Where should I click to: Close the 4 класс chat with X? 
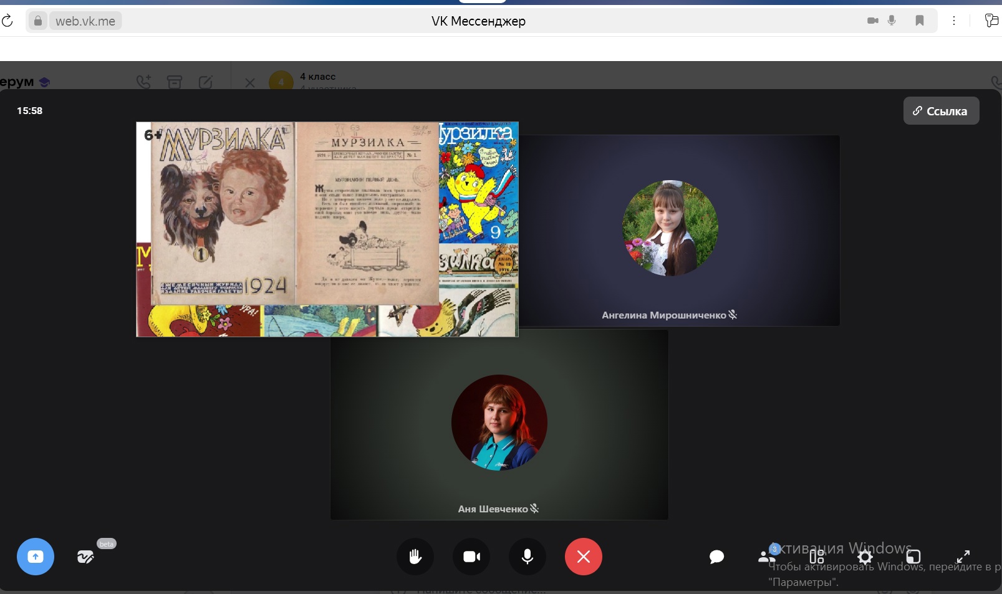click(x=249, y=82)
